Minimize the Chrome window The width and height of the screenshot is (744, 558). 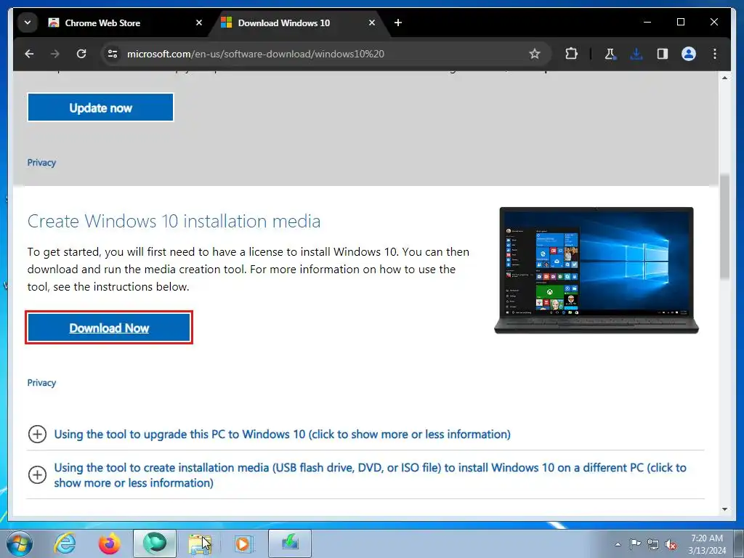point(647,23)
